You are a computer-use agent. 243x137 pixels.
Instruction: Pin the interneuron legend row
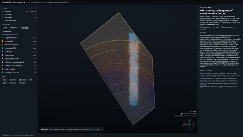click(x=19, y=55)
